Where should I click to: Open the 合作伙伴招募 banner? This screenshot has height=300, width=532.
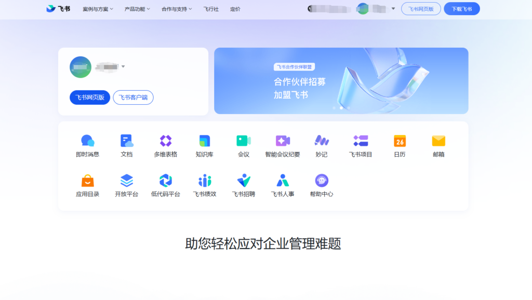(x=341, y=80)
